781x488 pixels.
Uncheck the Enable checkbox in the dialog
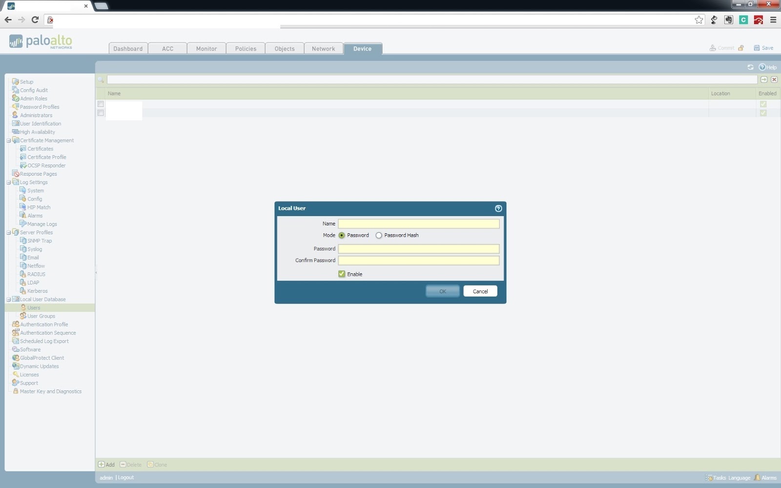tap(341, 274)
